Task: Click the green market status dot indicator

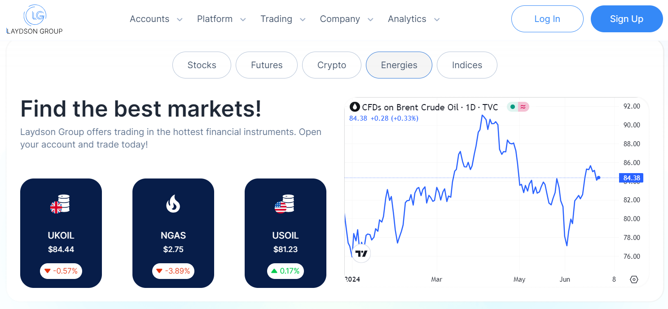Action: click(512, 107)
